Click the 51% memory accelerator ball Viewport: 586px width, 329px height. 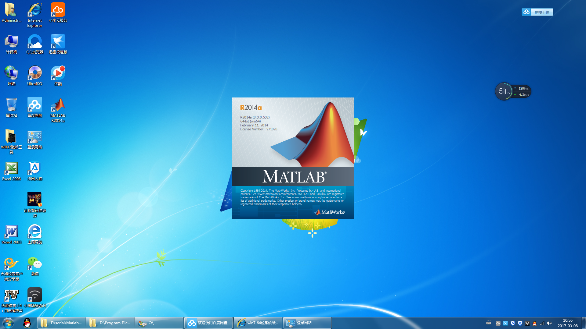[x=504, y=91]
